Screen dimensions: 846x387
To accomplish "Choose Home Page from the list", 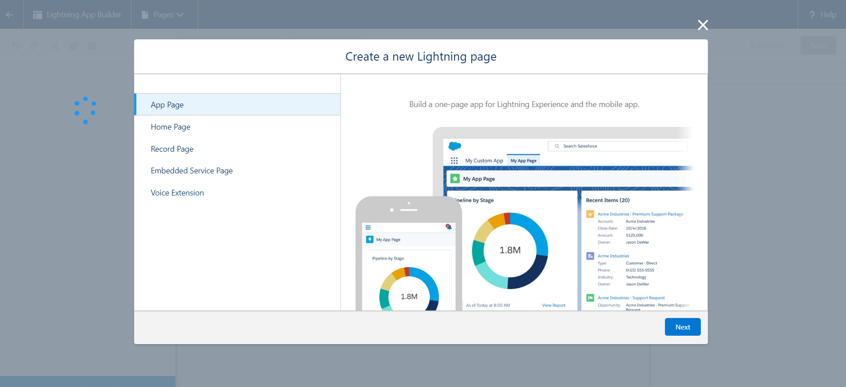I will pyautogui.click(x=238, y=127).
